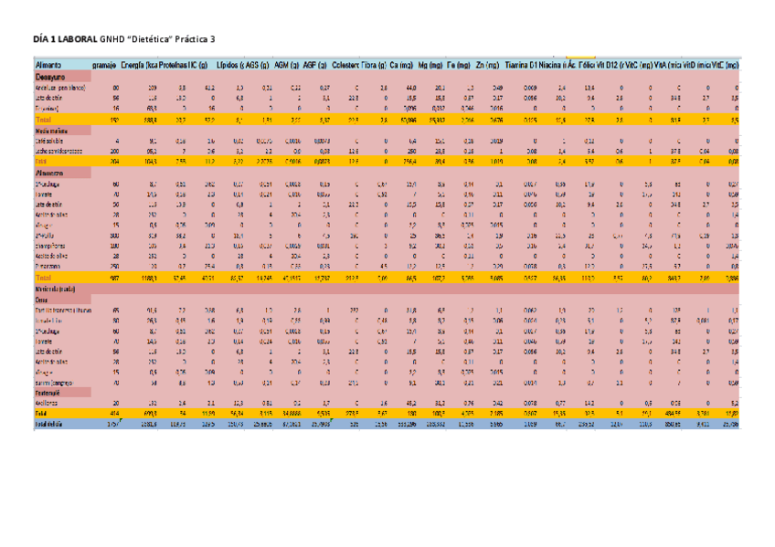
Task: Click the 'Total' label of the Almuerzo section
Action: point(43,278)
